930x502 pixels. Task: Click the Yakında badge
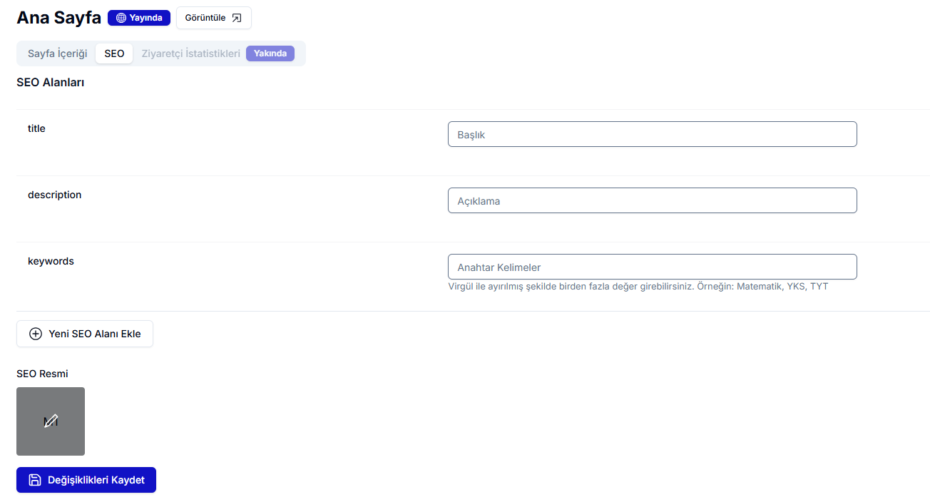[x=270, y=53]
